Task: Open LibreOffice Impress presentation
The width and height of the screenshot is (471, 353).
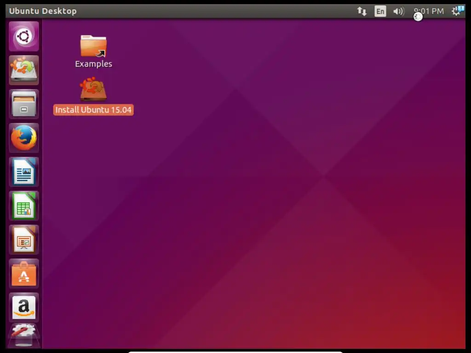Action: (24, 239)
